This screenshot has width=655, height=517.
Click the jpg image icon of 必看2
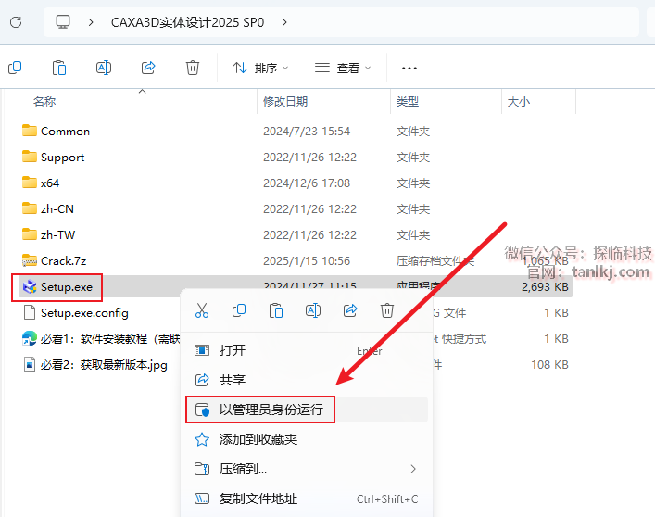pos(30,364)
